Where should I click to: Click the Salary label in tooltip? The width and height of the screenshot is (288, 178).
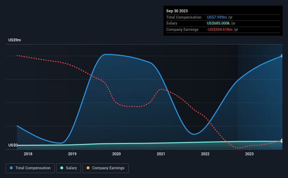click(x=172, y=23)
